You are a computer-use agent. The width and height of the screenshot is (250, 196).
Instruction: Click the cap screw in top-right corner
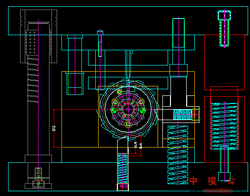[x=224, y=28]
